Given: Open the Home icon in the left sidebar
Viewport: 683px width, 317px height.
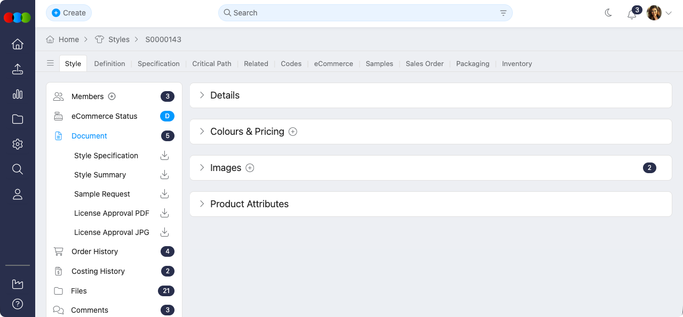Looking at the screenshot, I should 18,44.
